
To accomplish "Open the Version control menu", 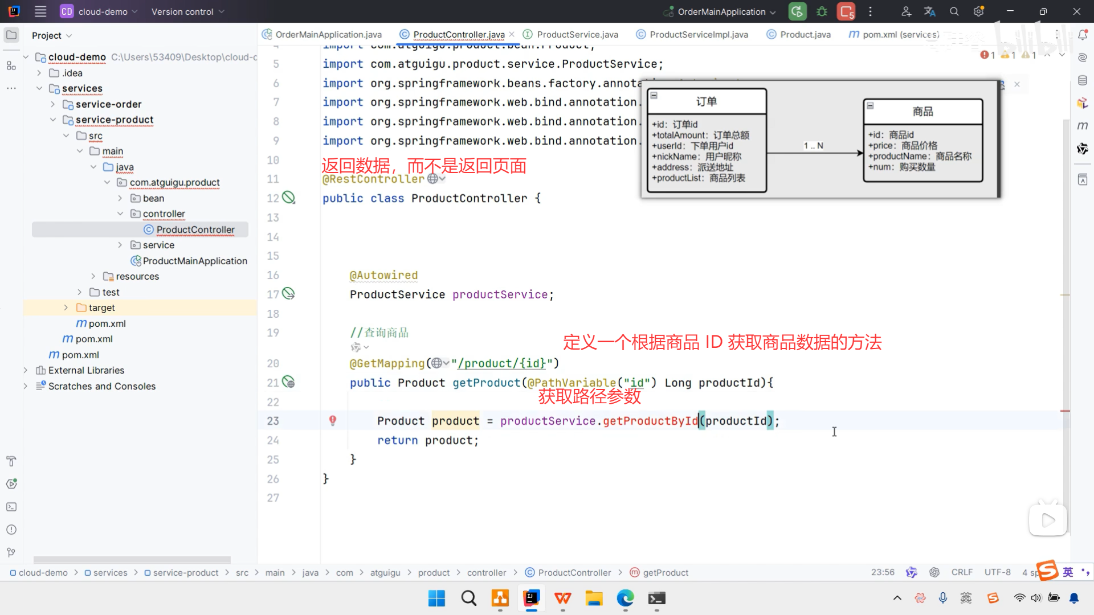I will click(x=187, y=11).
